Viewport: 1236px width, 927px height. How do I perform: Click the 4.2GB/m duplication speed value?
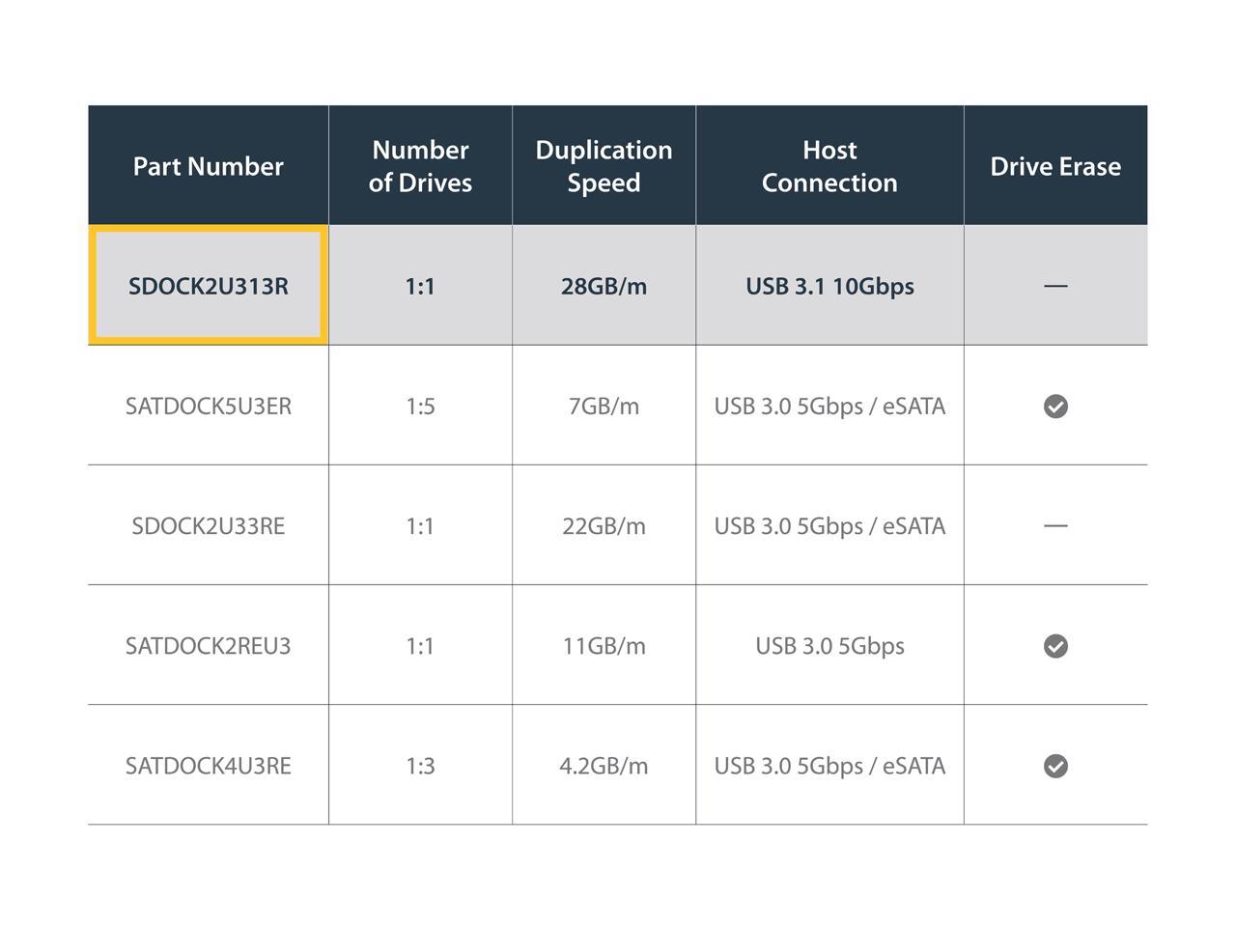[x=604, y=766]
